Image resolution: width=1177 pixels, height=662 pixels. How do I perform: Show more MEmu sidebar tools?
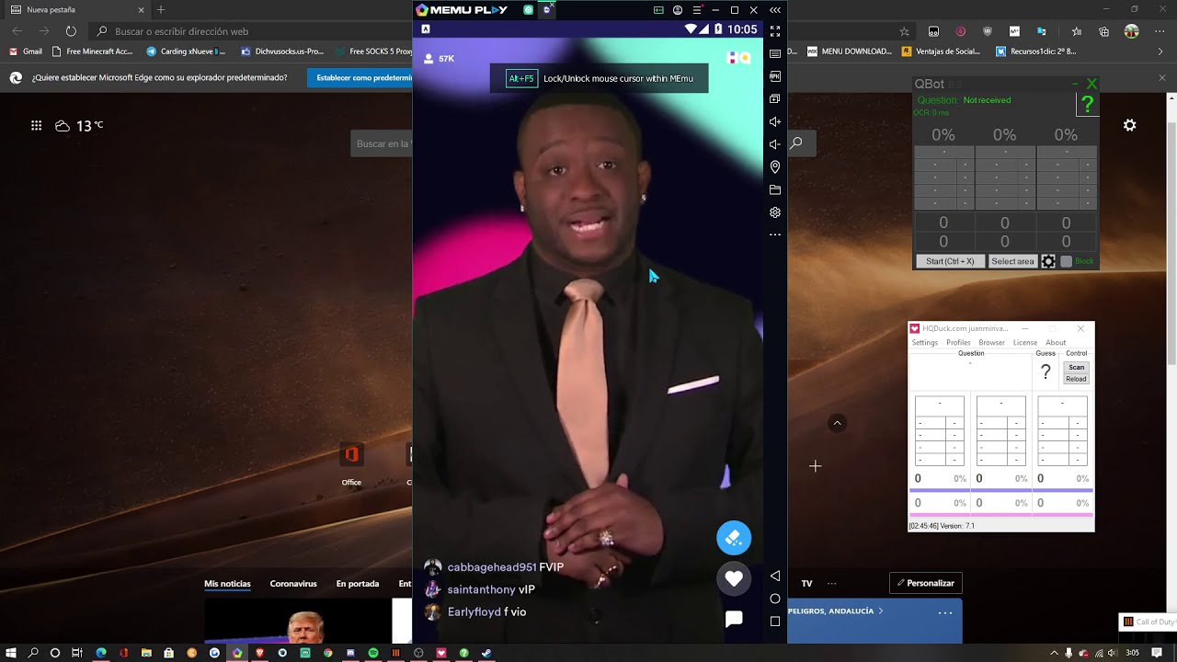point(775,235)
